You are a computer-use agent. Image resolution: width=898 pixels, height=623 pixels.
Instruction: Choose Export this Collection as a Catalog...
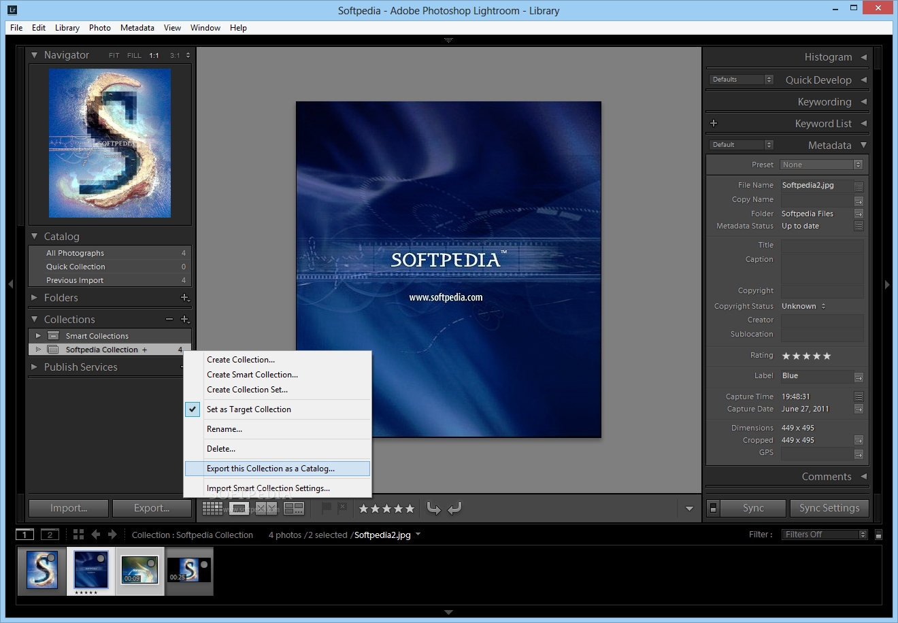278,469
